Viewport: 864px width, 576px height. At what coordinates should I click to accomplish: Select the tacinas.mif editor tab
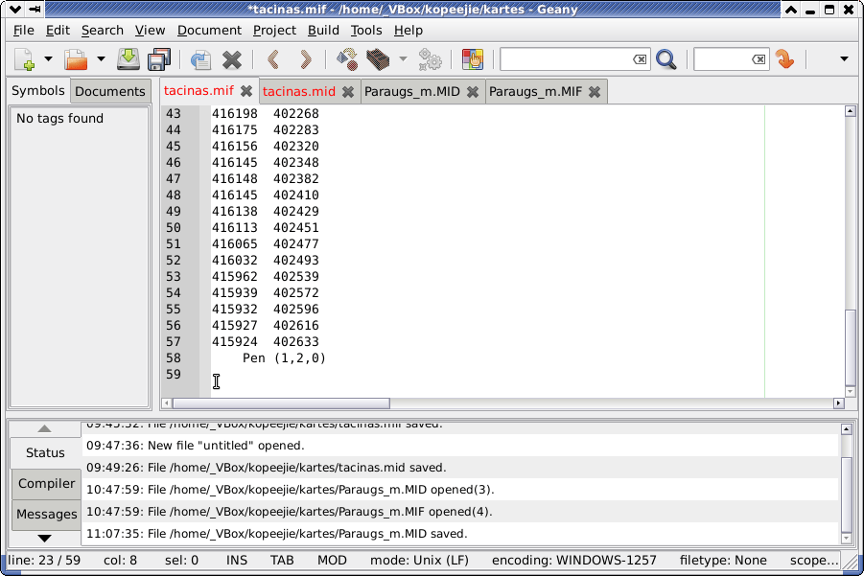[198, 90]
